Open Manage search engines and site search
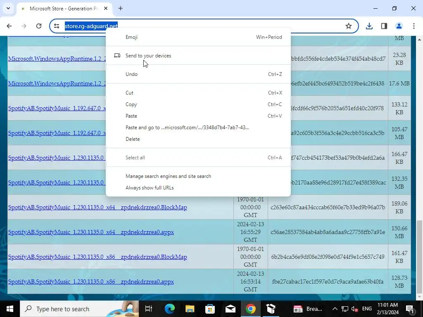 click(198, 176)
